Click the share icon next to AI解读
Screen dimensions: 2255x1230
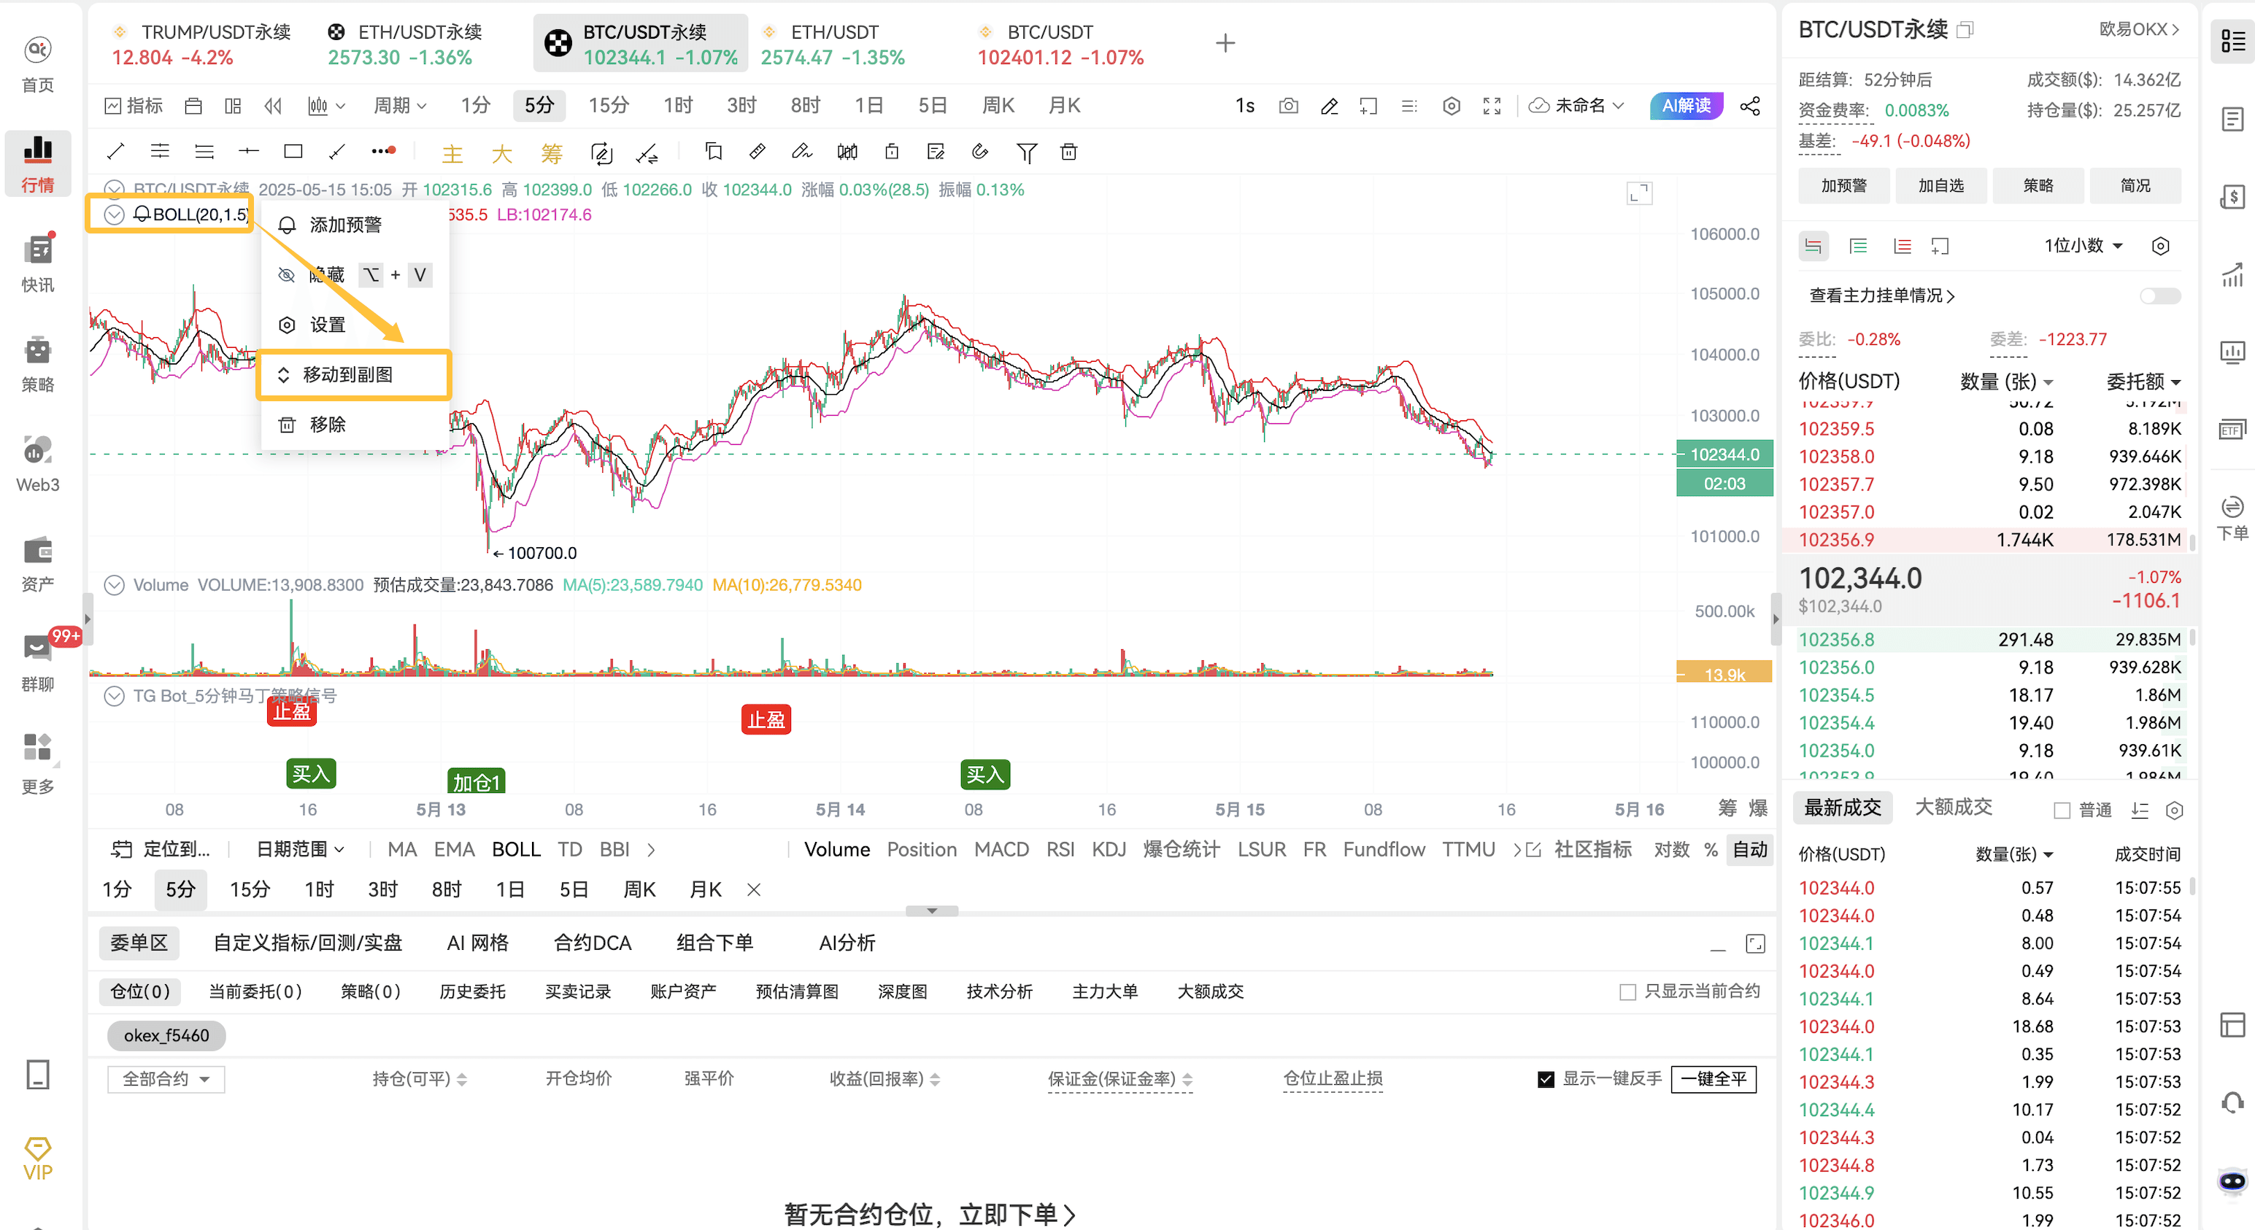click(1750, 106)
